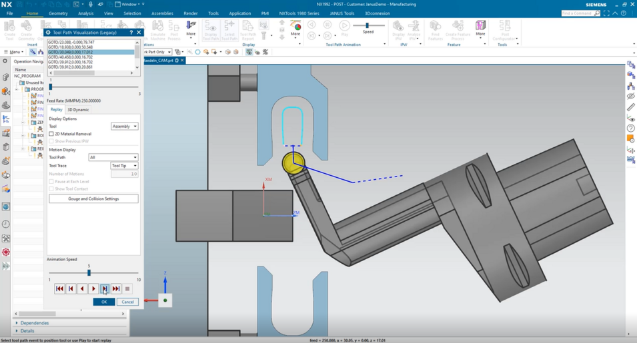Click the Stop playback button
This screenshot has height=343, width=637.
coord(127,288)
